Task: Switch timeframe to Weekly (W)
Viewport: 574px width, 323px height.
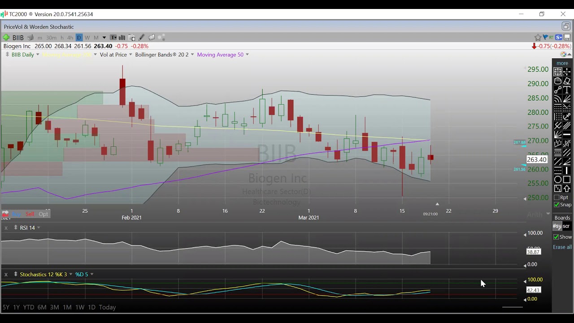Action: 87,38
